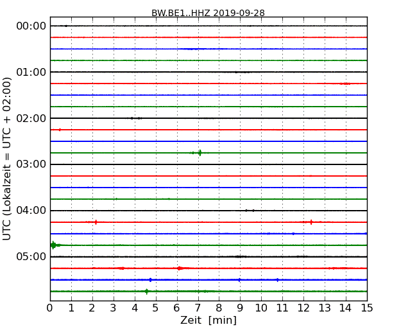Select the 01:00 time label

pos(31,72)
